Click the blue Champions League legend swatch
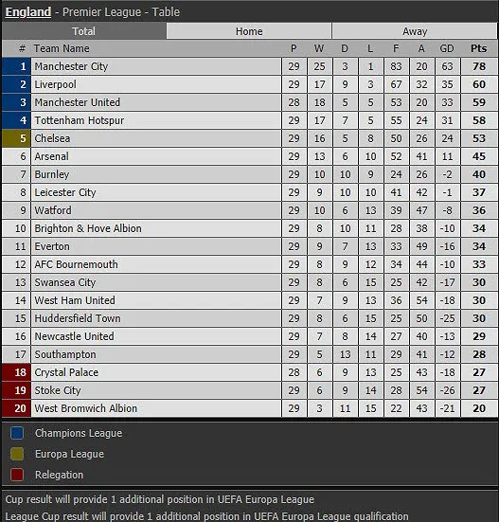The width and height of the screenshot is (499, 522). [17, 433]
